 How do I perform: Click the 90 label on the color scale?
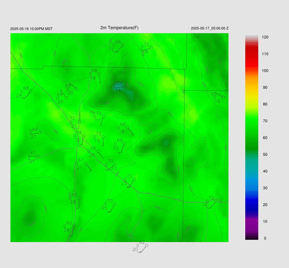click(265, 87)
